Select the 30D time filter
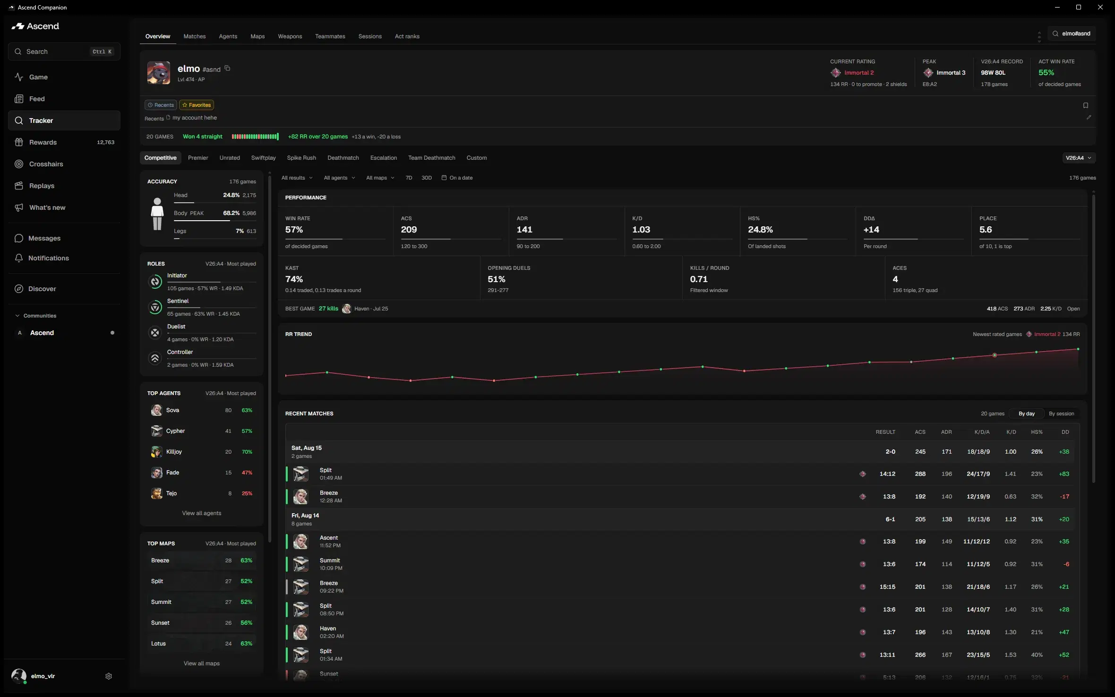 426,178
